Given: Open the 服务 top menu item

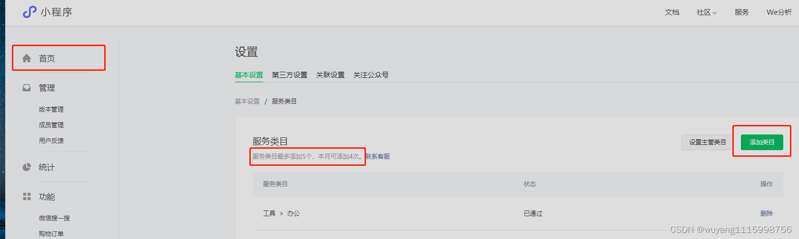Looking at the screenshot, I should pos(741,12).
